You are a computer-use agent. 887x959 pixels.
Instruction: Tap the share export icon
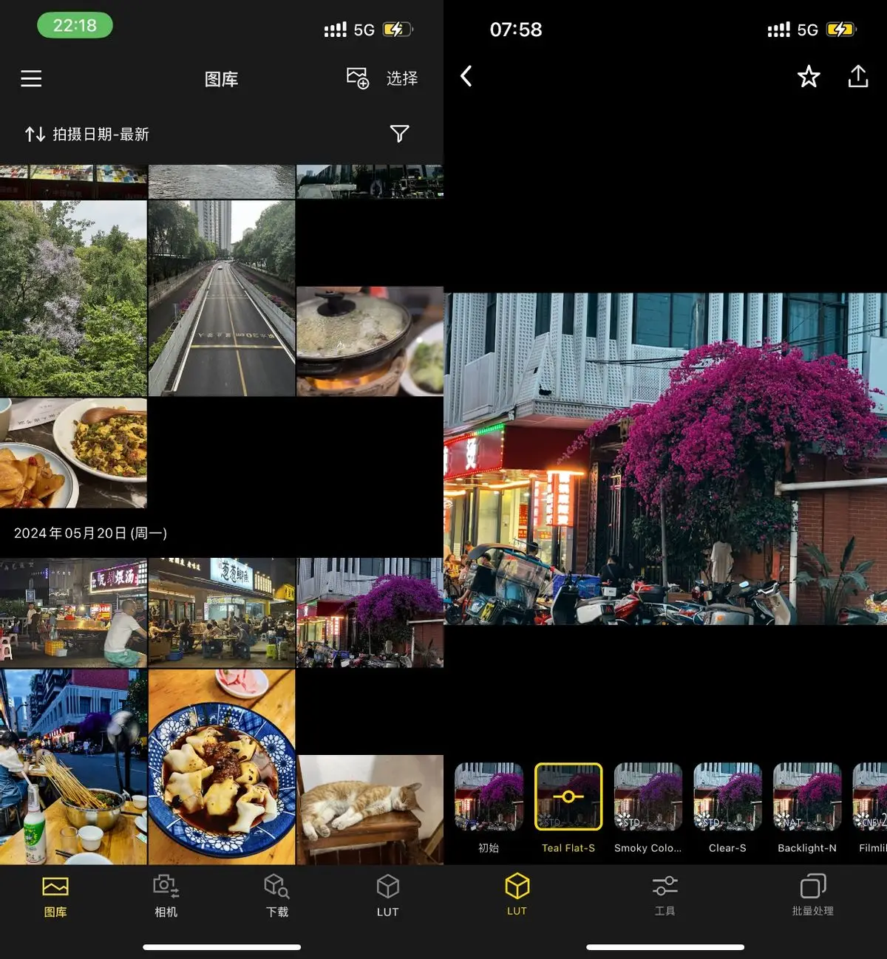click(x=857, y=76)
